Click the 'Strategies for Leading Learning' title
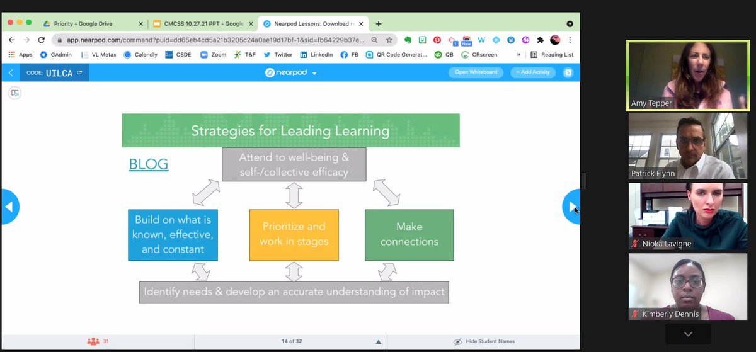The height and width of the screenshot is (352, 756). (290, 131)
